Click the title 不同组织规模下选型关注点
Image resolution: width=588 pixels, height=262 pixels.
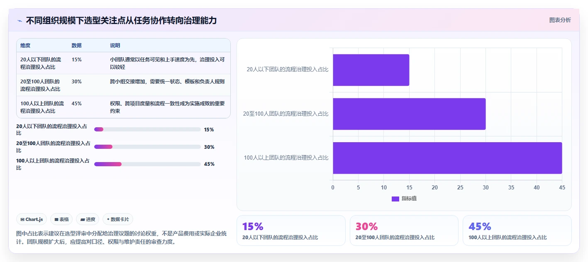(x=121, y=21)
